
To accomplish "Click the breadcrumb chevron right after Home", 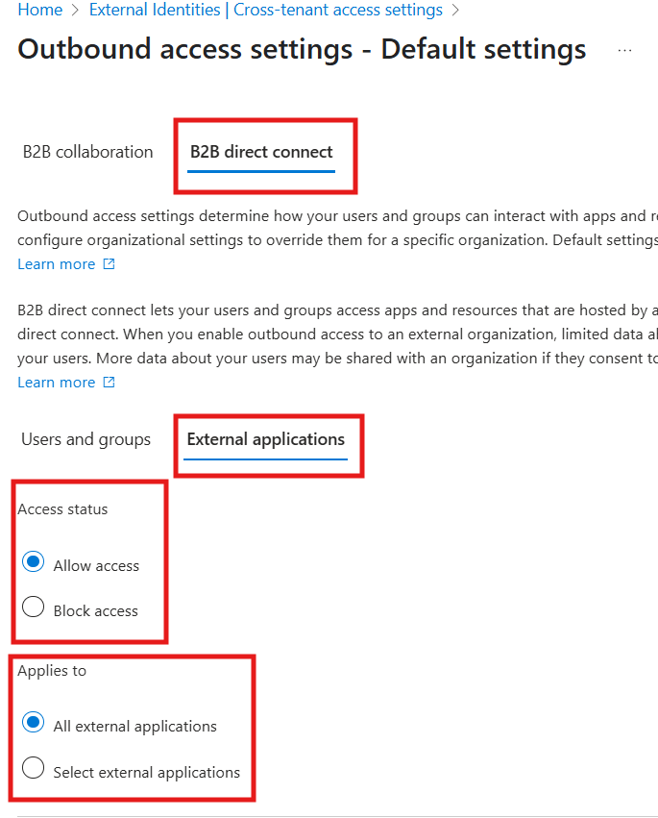I will pos(72,11).
